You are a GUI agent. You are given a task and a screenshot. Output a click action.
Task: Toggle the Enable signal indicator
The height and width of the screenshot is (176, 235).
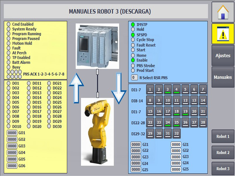(x=133, y=60)
